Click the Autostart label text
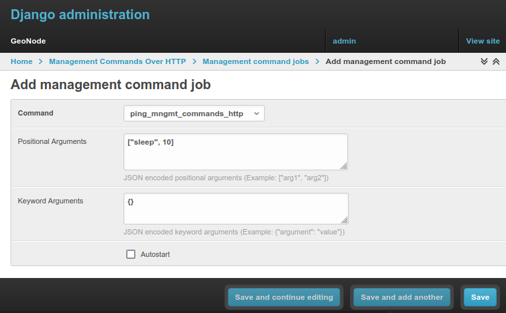 [155, 254]
